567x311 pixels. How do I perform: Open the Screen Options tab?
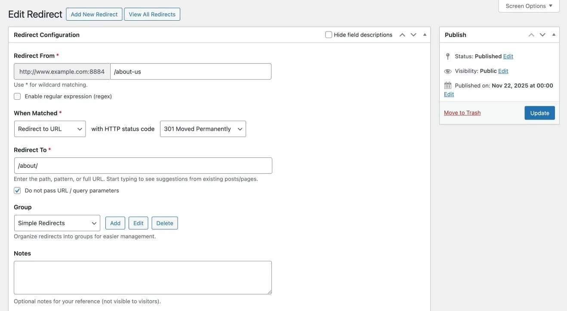click(x=529, y=6)
